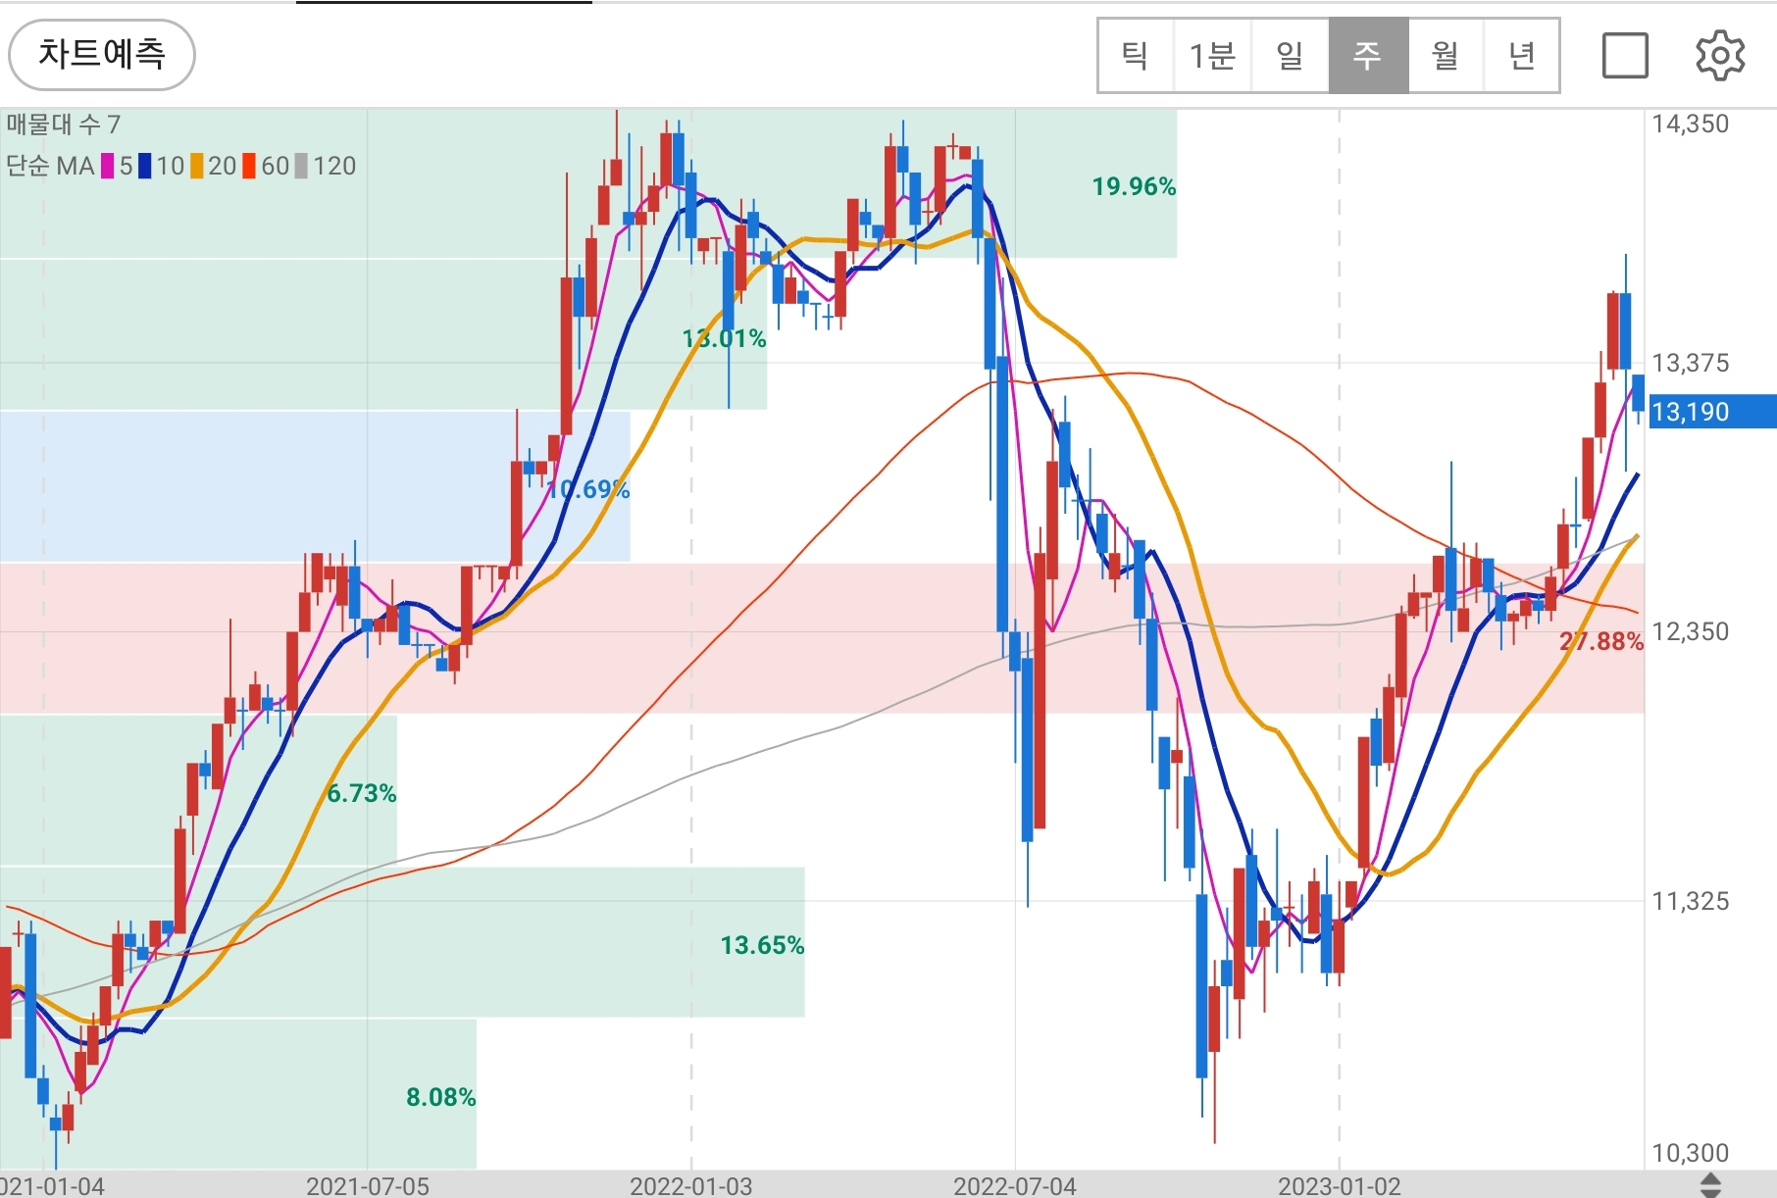Click the 13.01% volume profile label

click(x=724, y=338)
